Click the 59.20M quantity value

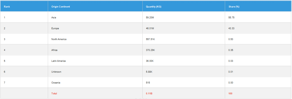150,17
